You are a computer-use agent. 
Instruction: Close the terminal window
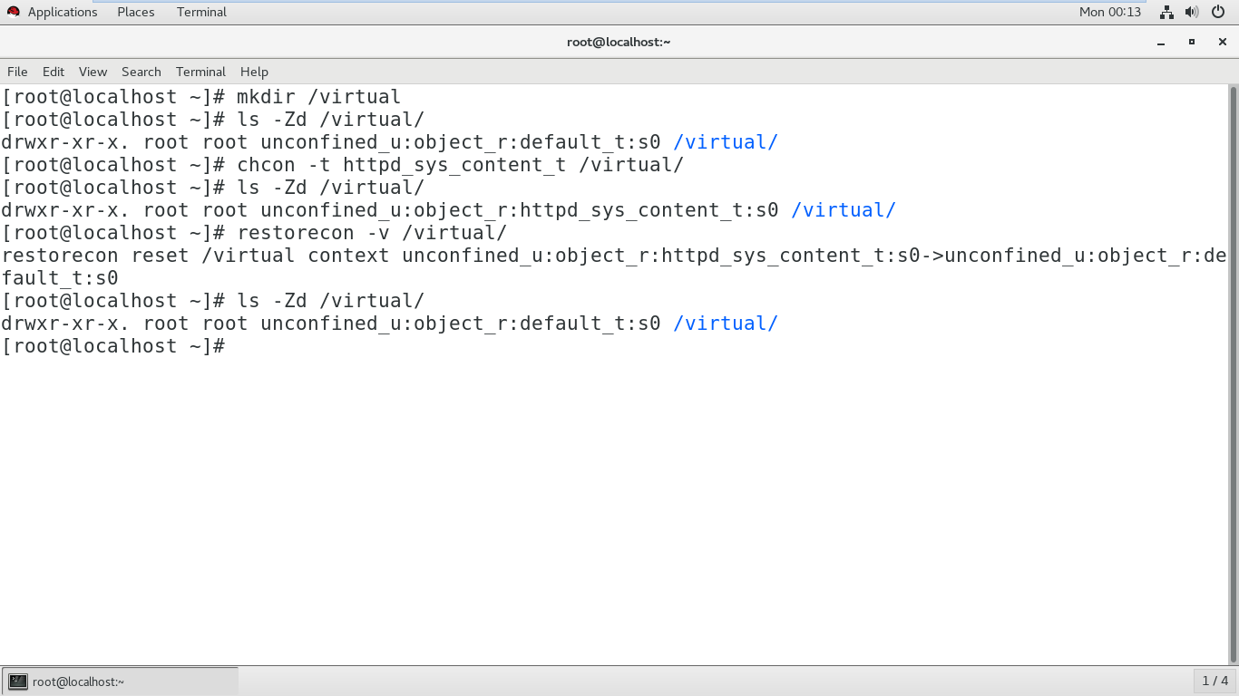1221,43
